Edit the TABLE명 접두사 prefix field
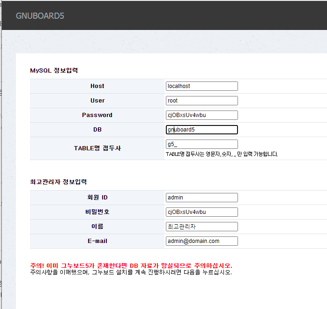Image resolution: width=327 pixels, height=309 pixels. [201, 144]
